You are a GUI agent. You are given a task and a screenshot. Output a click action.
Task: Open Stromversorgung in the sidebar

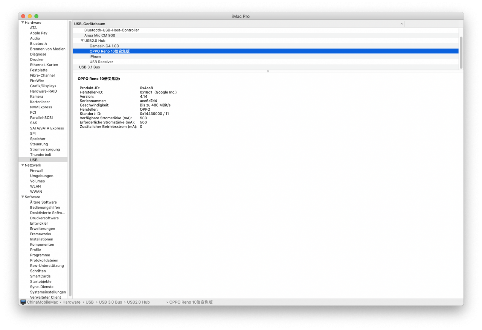[45, 149]
